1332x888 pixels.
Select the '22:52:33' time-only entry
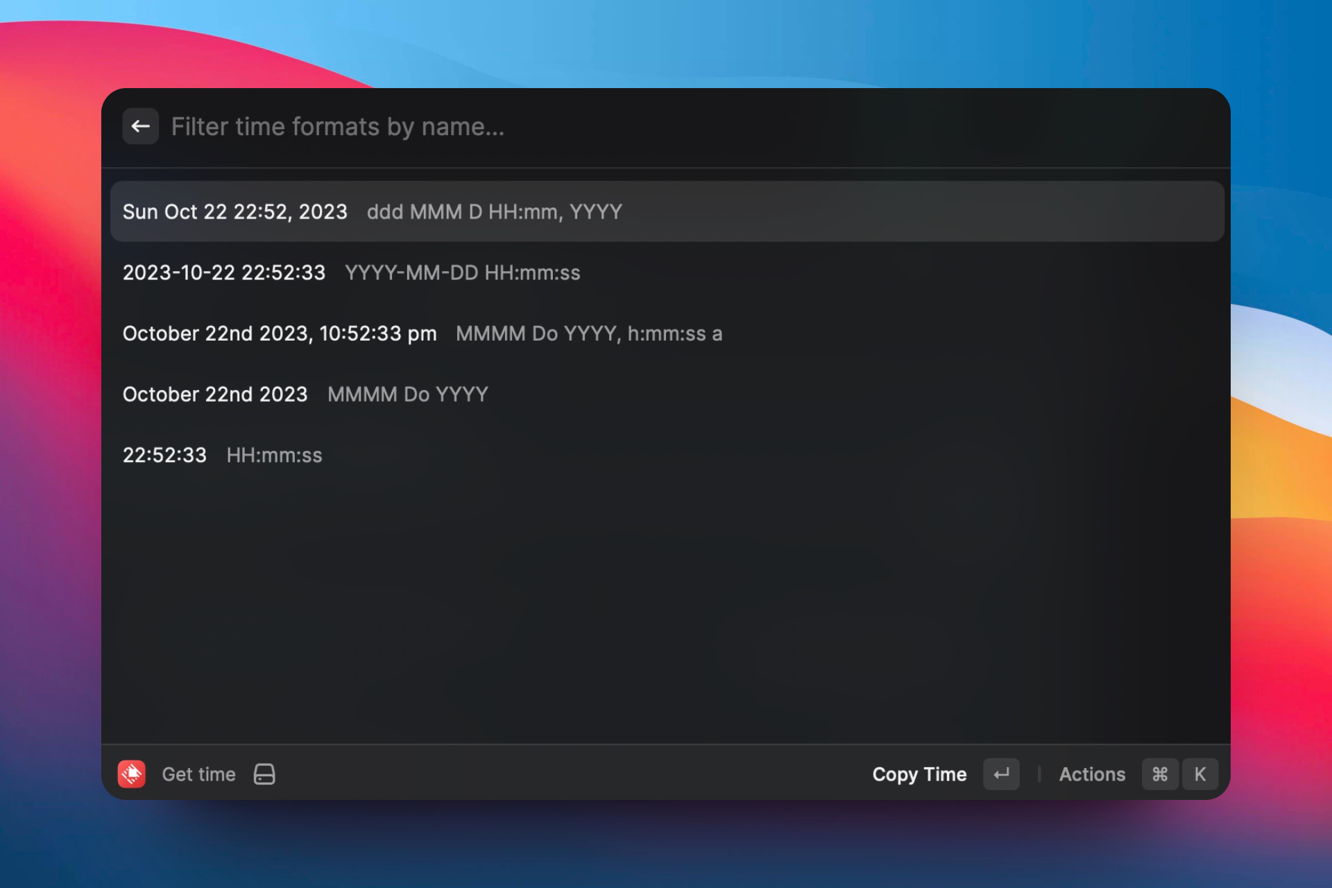(x=164, y=455)
